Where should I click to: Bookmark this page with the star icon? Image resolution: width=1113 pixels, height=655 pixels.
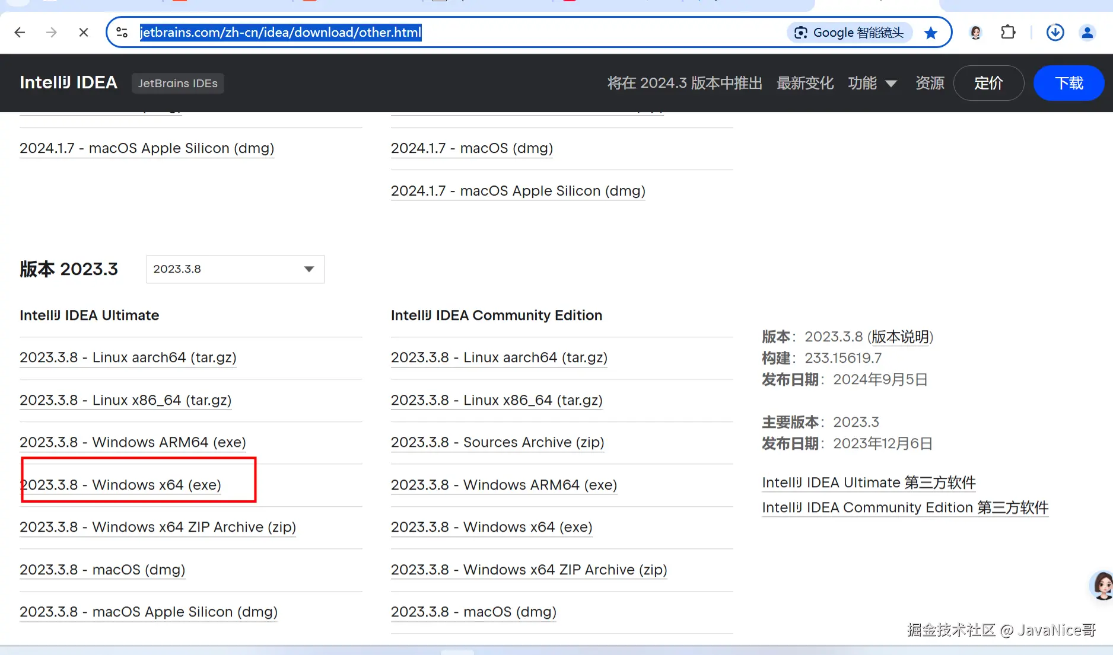click(931, 33)
